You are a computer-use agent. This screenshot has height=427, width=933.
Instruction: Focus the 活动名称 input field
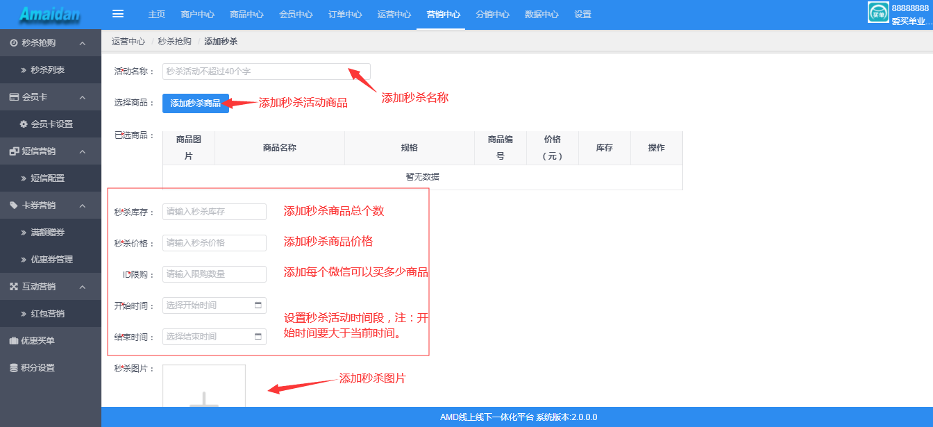[x=267, y=72]
